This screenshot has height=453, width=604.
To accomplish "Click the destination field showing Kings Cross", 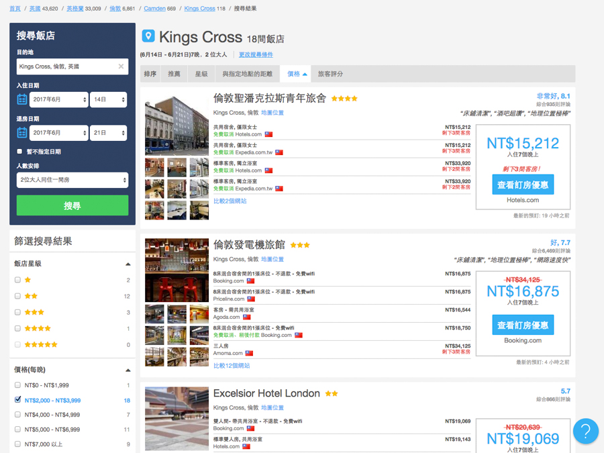I will pos(72,66).
